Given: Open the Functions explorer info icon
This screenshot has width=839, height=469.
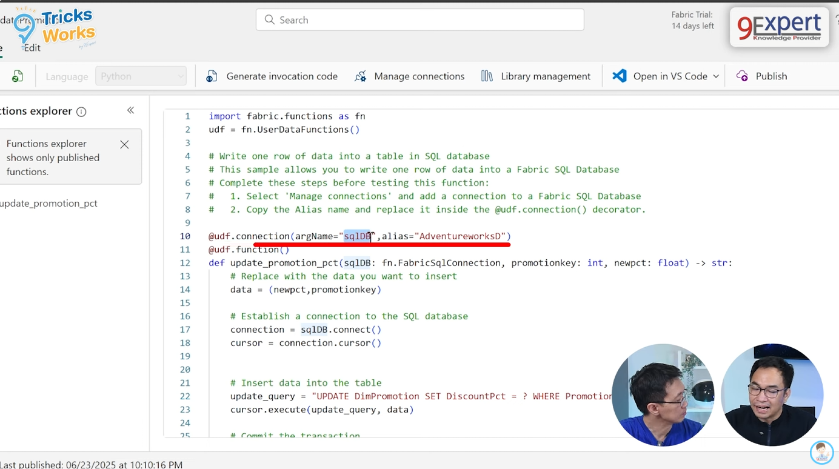Looking at the screenshot, I should pyautogui.click(x=81, y=111).
